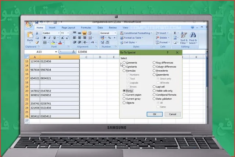Click the Cell Styles icon
Screen dimensions: 235x157
[122, 43]
